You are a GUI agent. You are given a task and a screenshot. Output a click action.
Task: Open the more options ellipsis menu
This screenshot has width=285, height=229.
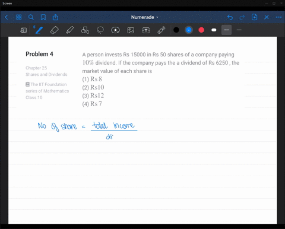(x=278, y=17)
